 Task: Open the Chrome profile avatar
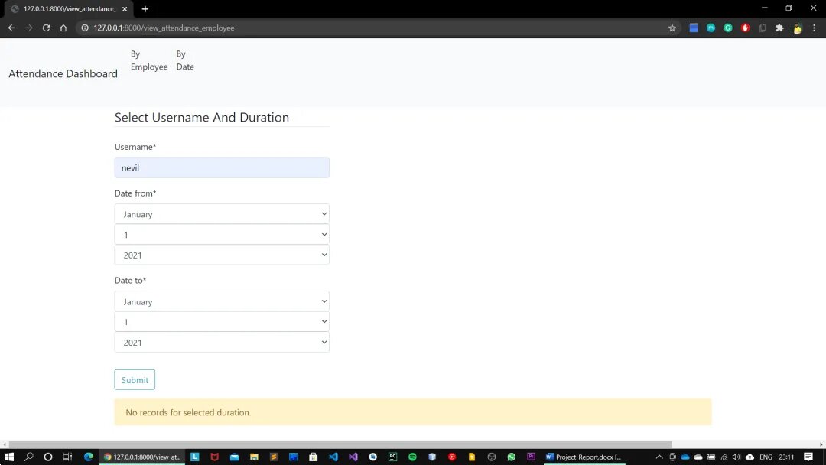point(797,28)
